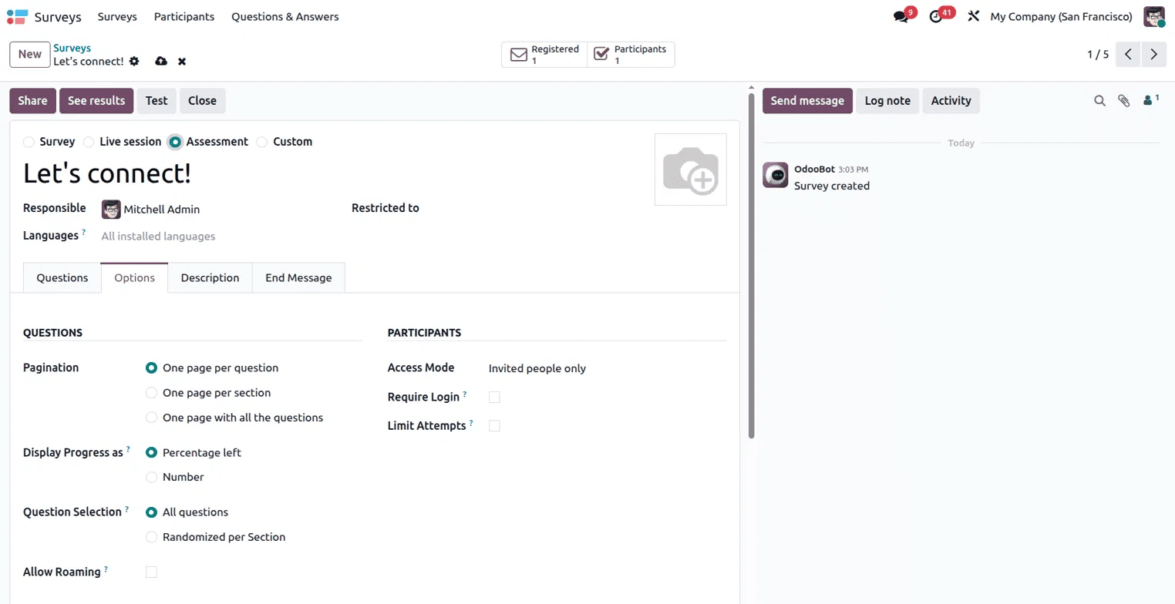Open the Surveys top menu
The height and width of the screenshot is (604, 1175).
point(117,16)
